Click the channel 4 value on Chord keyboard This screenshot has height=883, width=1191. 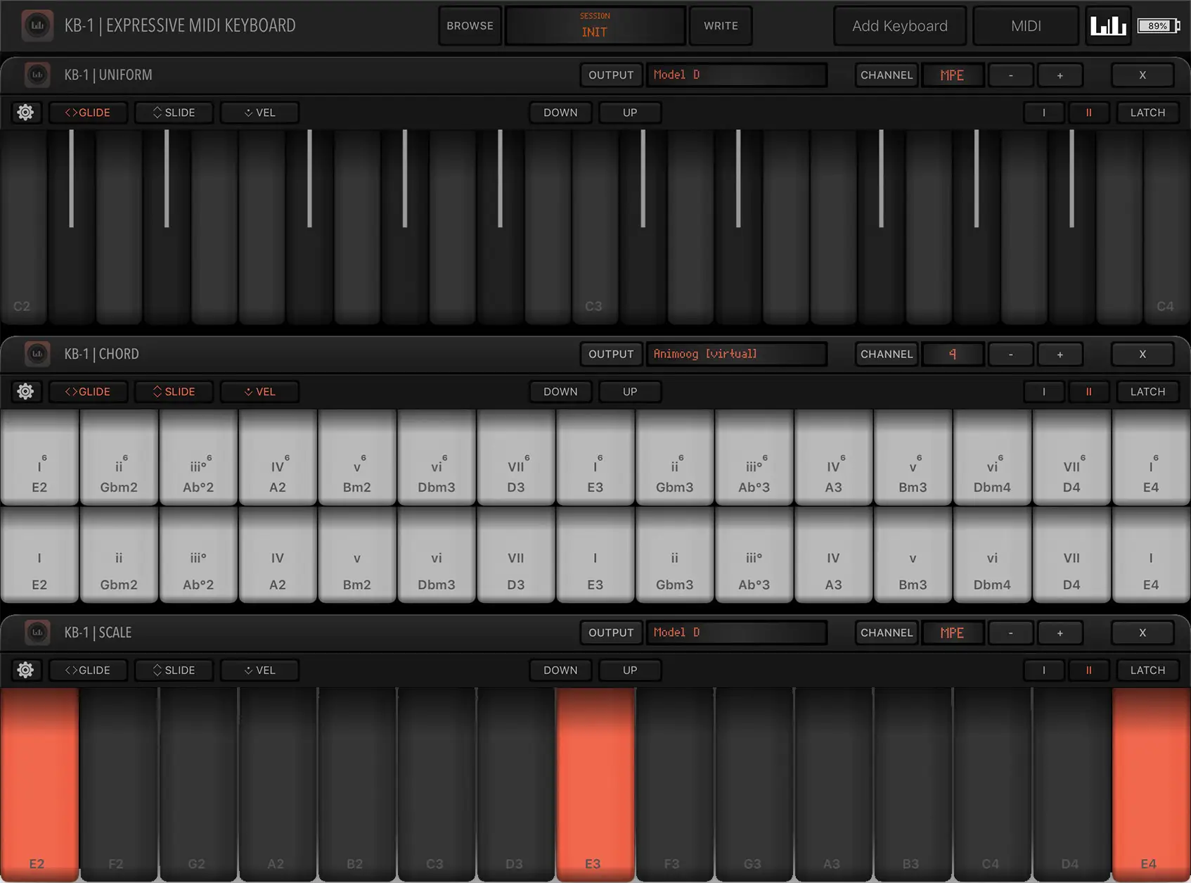pyautogui.click(x=952, y=354)
